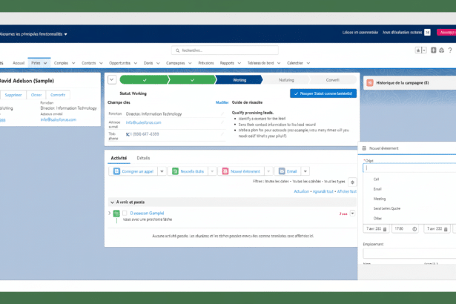This screenshot has height=304, width=456.
Task: Switch to the Détails tab
Action: 143,158
